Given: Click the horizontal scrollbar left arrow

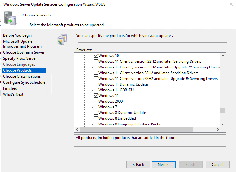Looking at the screenshot, I should click(77, 130).
